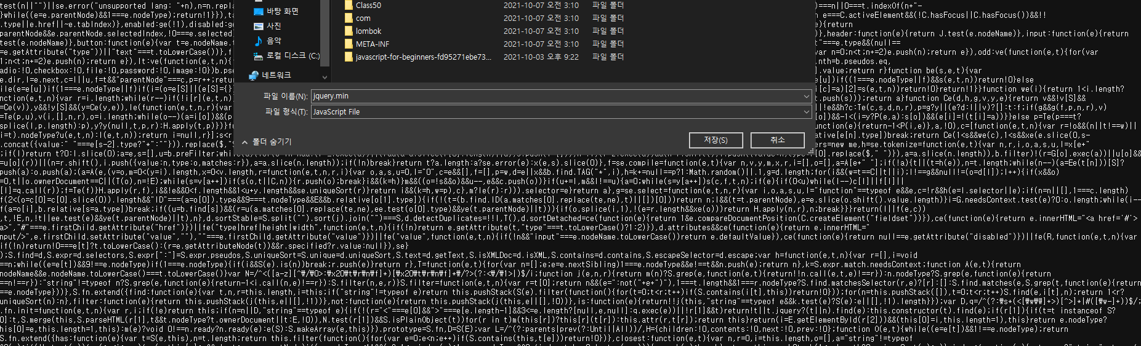This screenshot has height=346, width=1141.
Task: Click the '2021-10-03 오후 9:22' date cell
Action: point(541,57)
